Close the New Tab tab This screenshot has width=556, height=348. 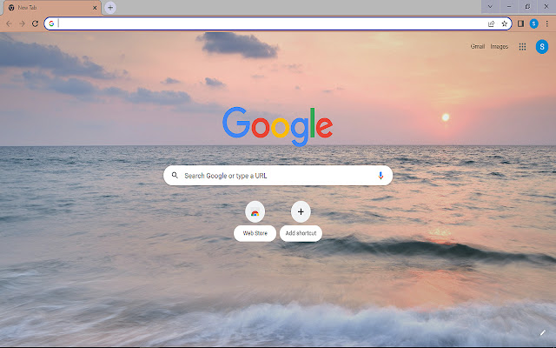pyautogui.click(x=95, y=8)
